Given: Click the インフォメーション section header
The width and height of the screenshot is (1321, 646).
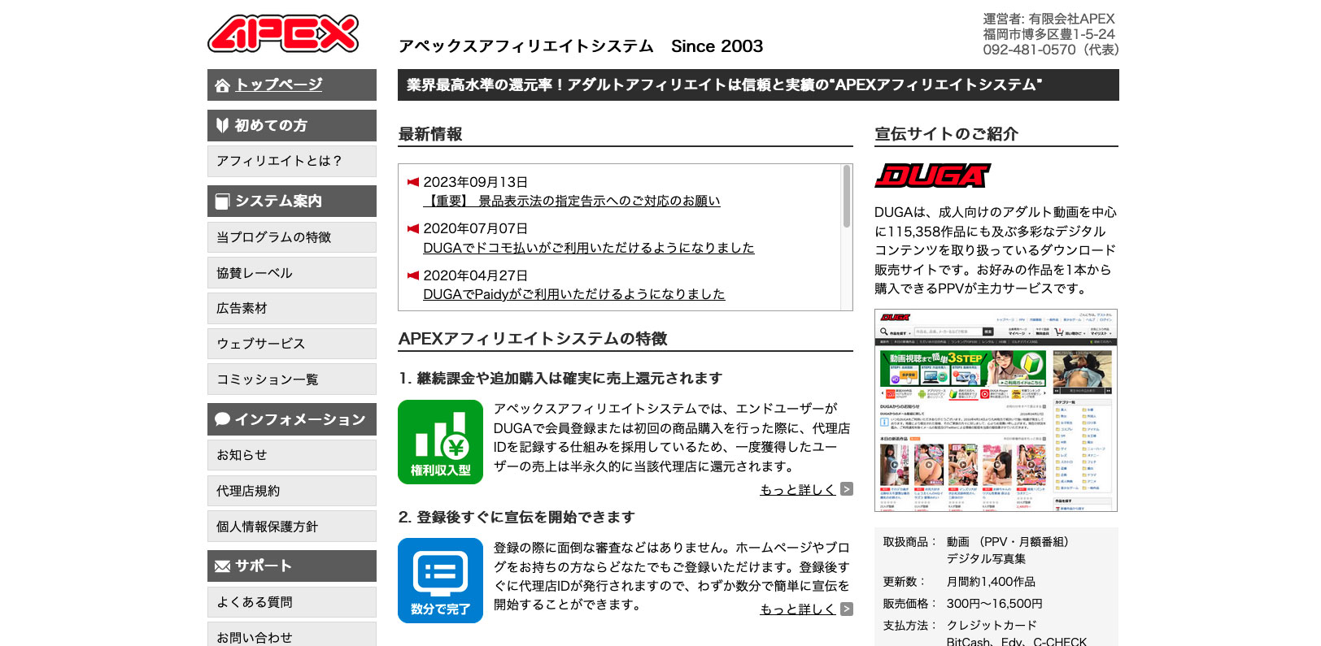Looking at the screenshot, I should click(x=292, y=419).
